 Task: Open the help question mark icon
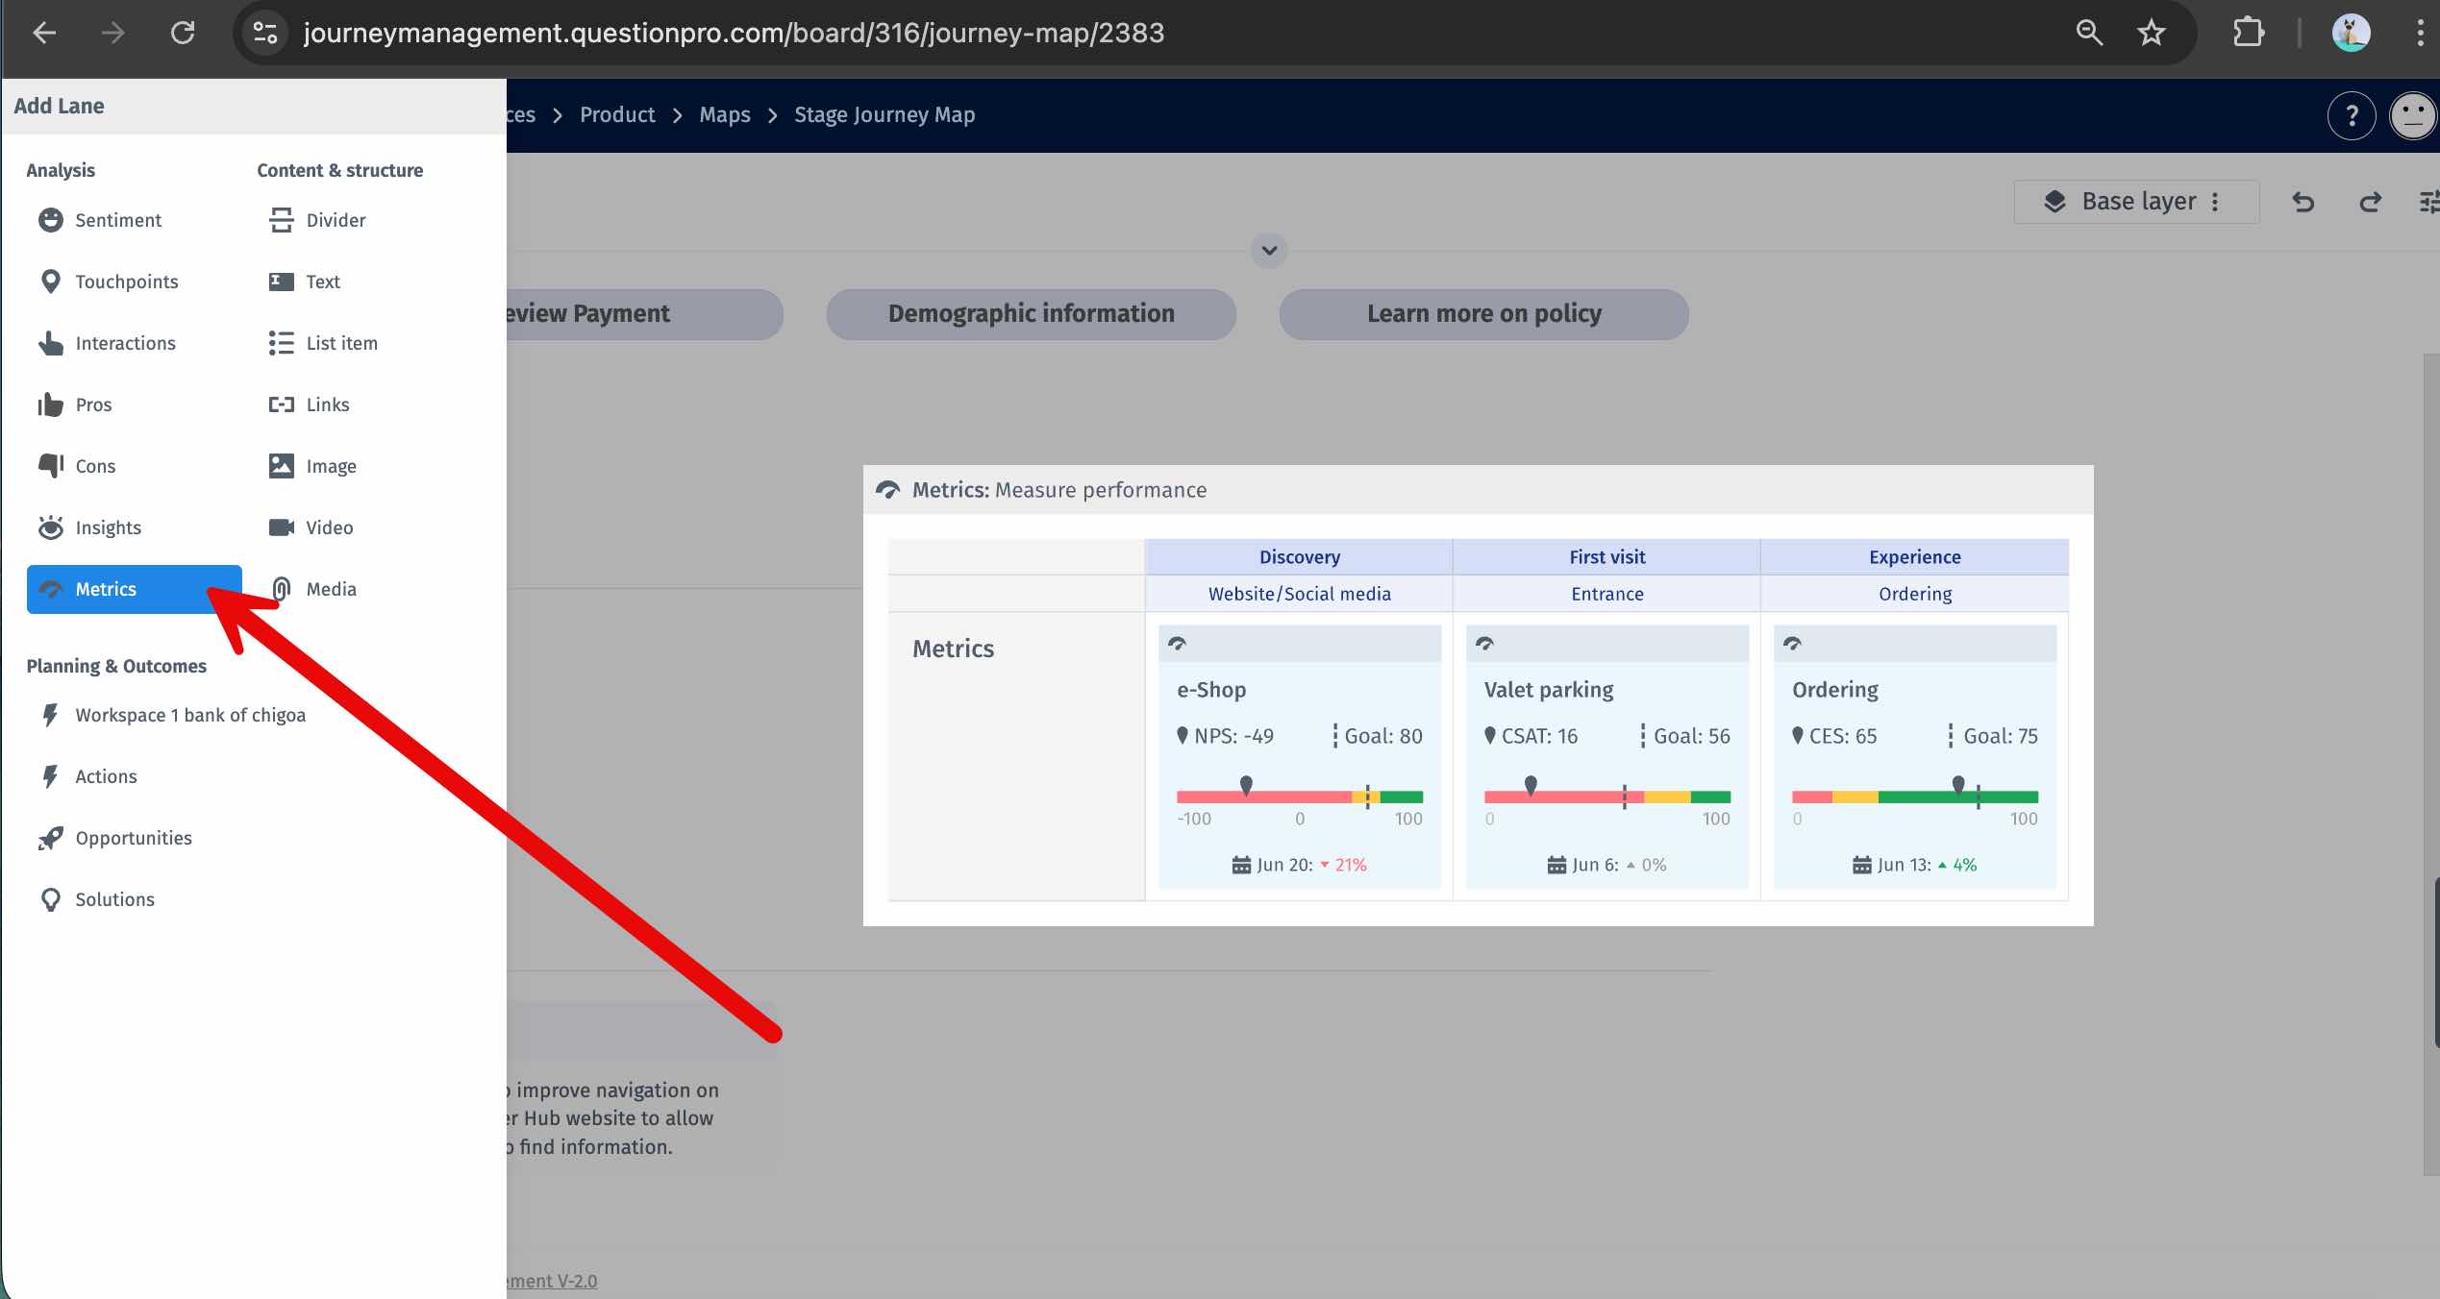coord(2352,116)
